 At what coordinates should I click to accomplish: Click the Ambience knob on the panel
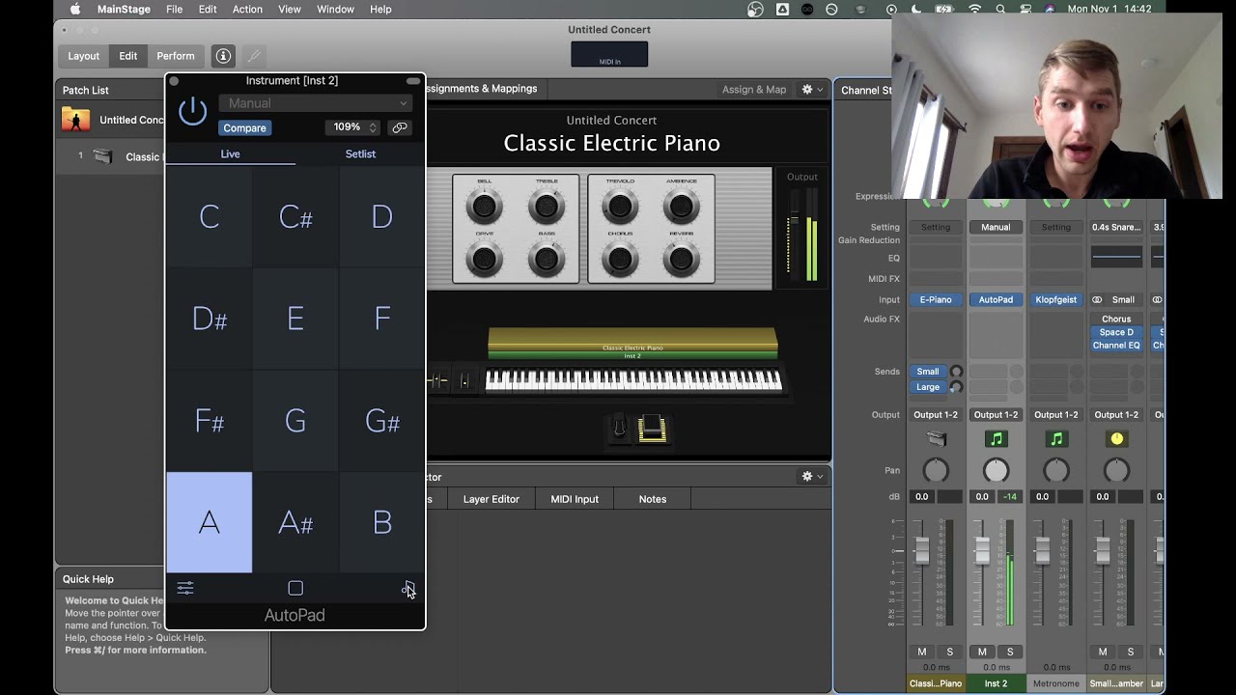(682, 205)
